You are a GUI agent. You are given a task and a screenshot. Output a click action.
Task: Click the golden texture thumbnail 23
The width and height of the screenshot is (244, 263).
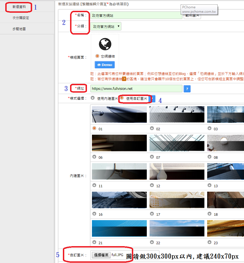point(225,228)
